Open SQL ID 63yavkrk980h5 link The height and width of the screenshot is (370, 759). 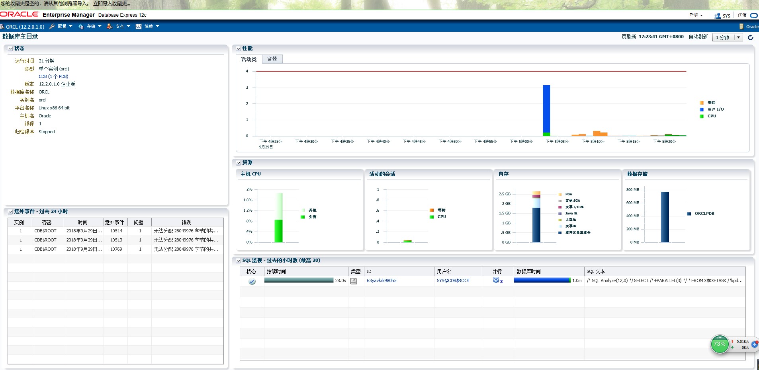coord(381,280)
